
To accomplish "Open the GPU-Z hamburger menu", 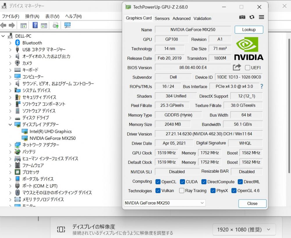I will click(261, 17).
